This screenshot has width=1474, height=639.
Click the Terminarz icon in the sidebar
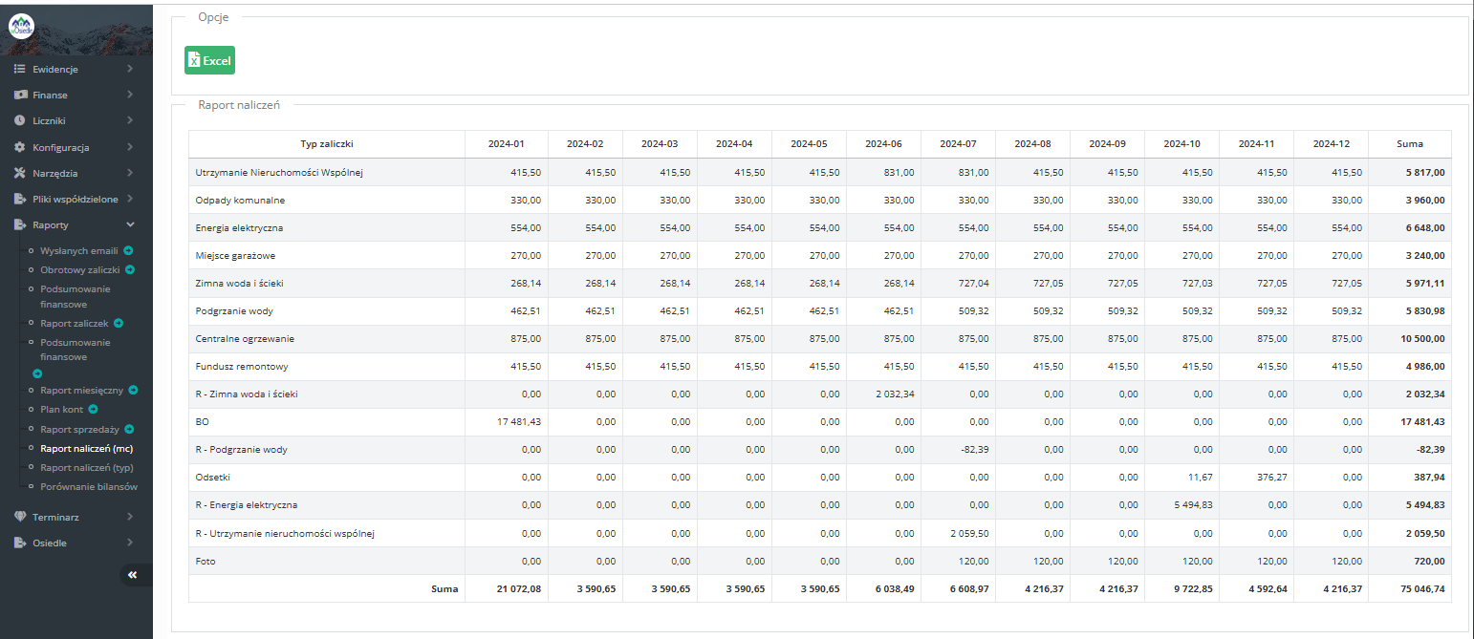coord(19,517)
